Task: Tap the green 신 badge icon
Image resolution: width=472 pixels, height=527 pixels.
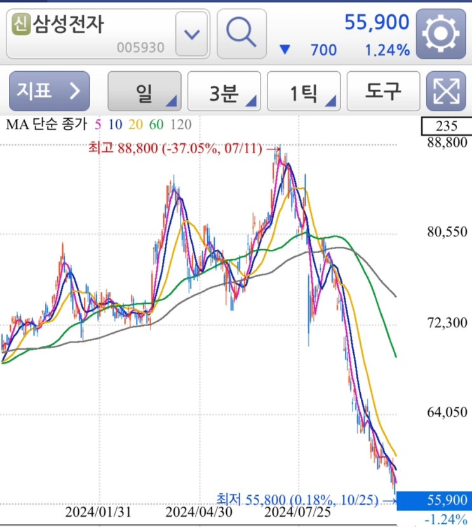Action: (22, 24)
